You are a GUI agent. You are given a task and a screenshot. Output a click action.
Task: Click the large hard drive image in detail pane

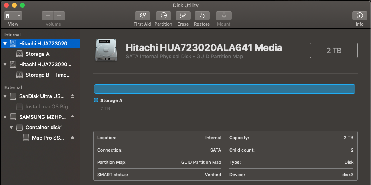point(106,50)
